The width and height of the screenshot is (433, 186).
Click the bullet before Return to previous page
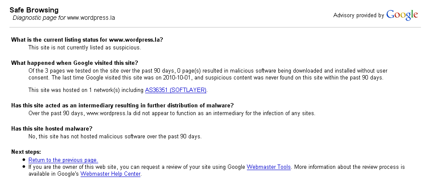pyautogui.click(x=24, y=160)
